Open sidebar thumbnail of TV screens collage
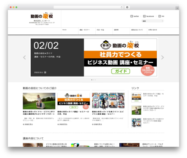Screen dimensions: 187x158 (x=137, y=123)
